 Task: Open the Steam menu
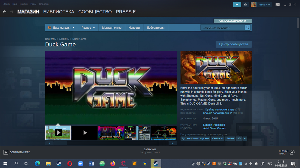[6, 4]
